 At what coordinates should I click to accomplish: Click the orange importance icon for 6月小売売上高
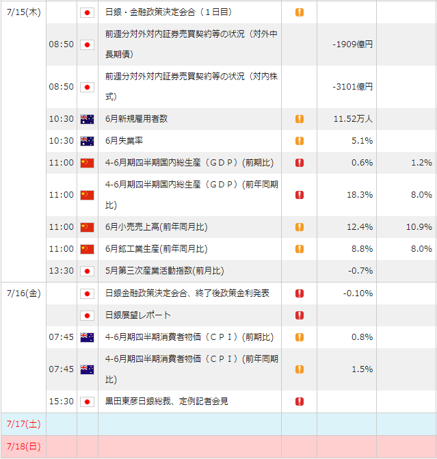(x=300, y=227)
